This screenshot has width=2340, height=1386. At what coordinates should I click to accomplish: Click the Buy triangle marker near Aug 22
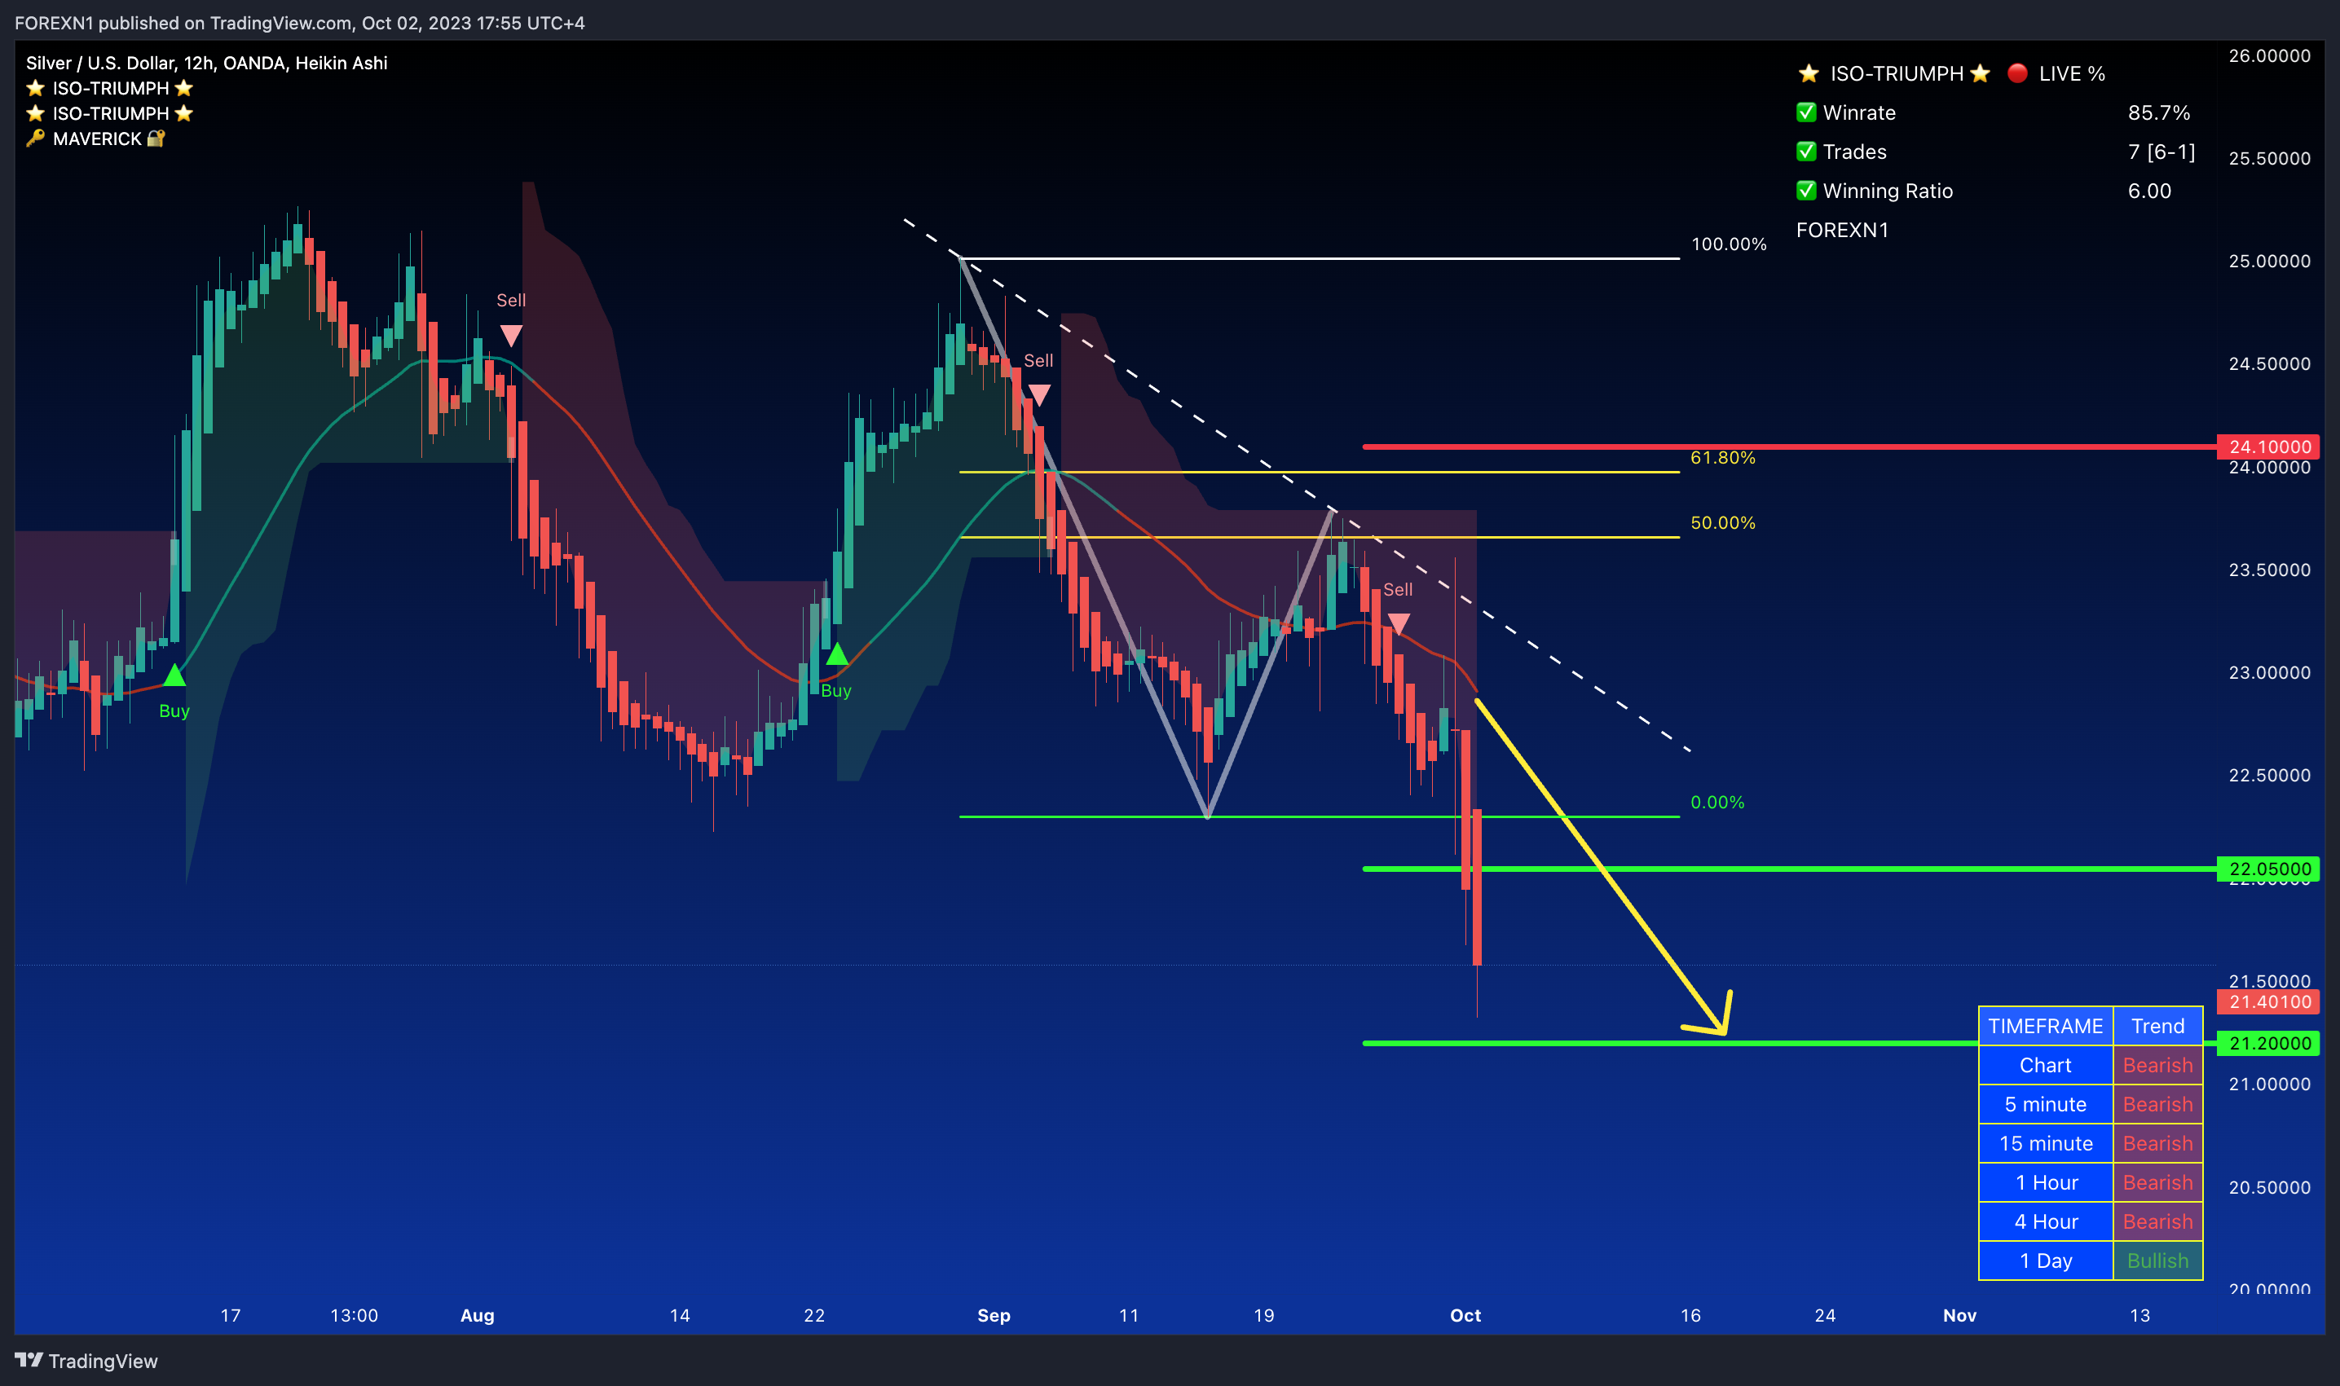[837, 653]
